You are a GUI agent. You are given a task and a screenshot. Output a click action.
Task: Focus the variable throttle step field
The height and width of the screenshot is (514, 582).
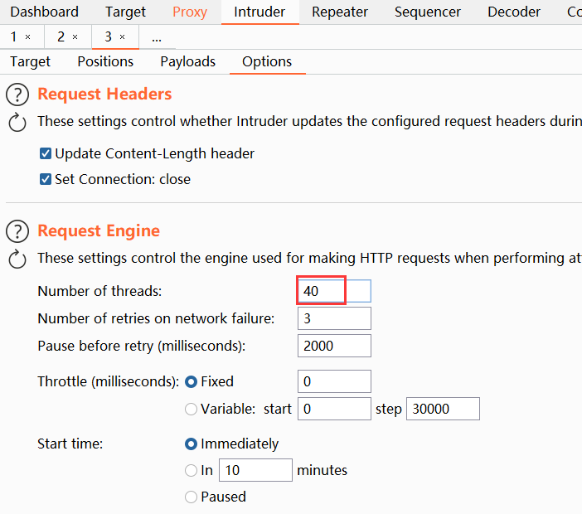coord(442,409)
